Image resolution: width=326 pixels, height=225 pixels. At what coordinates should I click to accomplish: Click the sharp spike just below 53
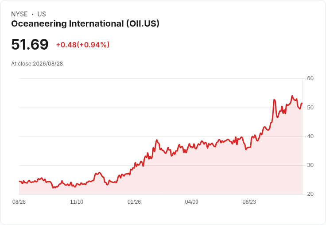275,100
